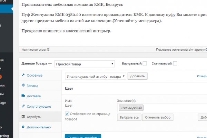Switch to the Доставка tab label
207x138 pixels.
[x=34, y=96]
